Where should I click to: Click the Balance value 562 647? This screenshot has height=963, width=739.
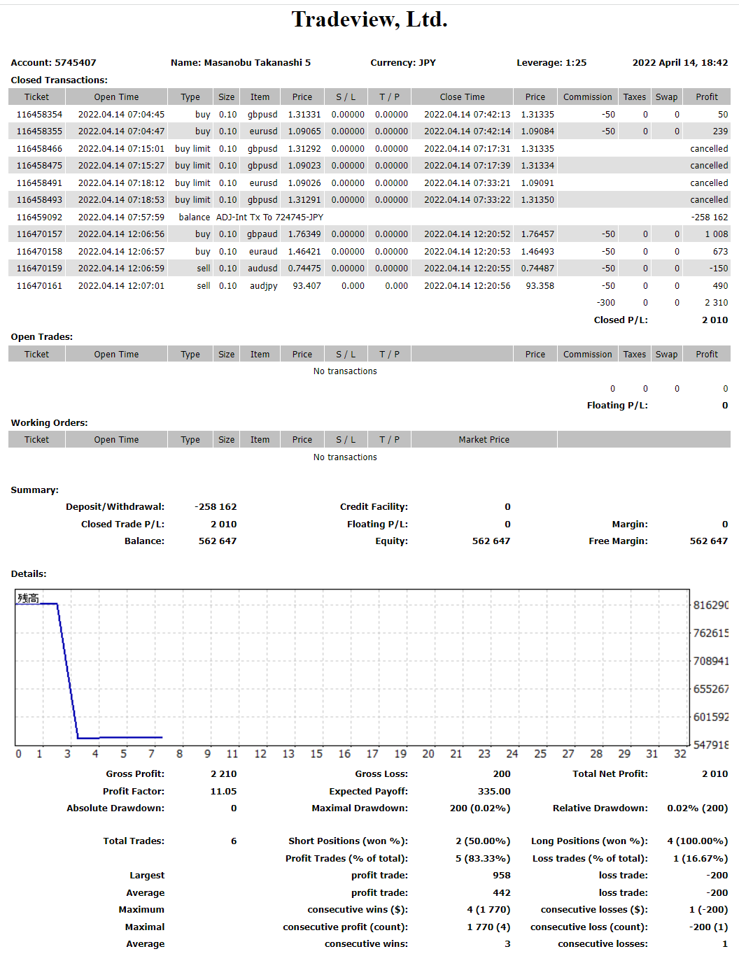[x=218, y=541]
